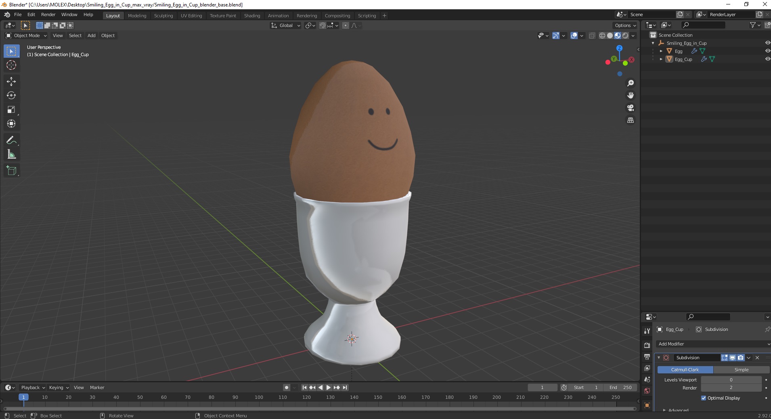Viewport: 771px width, 419px height.
Task: Open the World properties tab
Action: pos(647,391)
